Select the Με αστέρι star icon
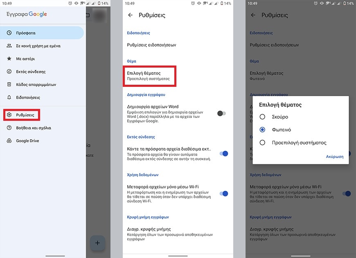 click(x=9, y=59)
